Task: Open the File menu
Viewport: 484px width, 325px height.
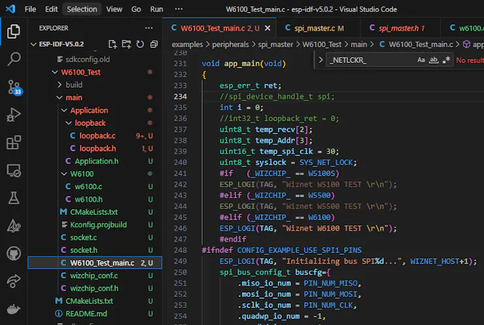Action: click(30, 9)
